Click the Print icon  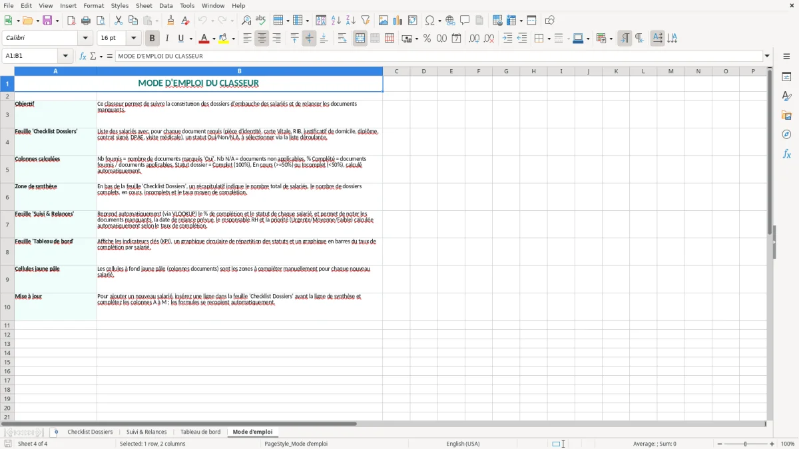[86, 21]
